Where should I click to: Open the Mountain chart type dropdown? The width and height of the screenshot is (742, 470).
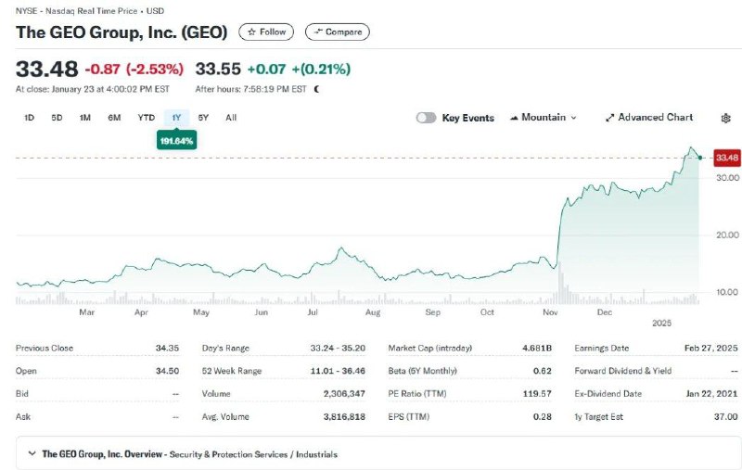tap(544, 117)
